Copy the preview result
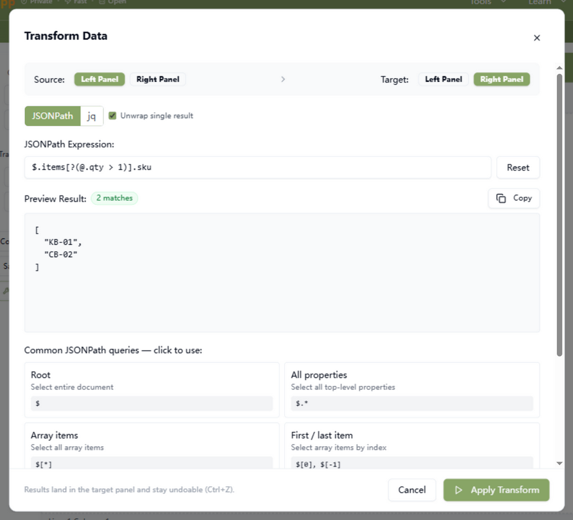 pyautogui.click(x=514, y=198)
